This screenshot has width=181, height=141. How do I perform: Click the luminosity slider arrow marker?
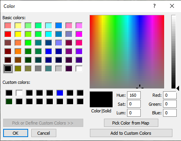coord(178,88)
